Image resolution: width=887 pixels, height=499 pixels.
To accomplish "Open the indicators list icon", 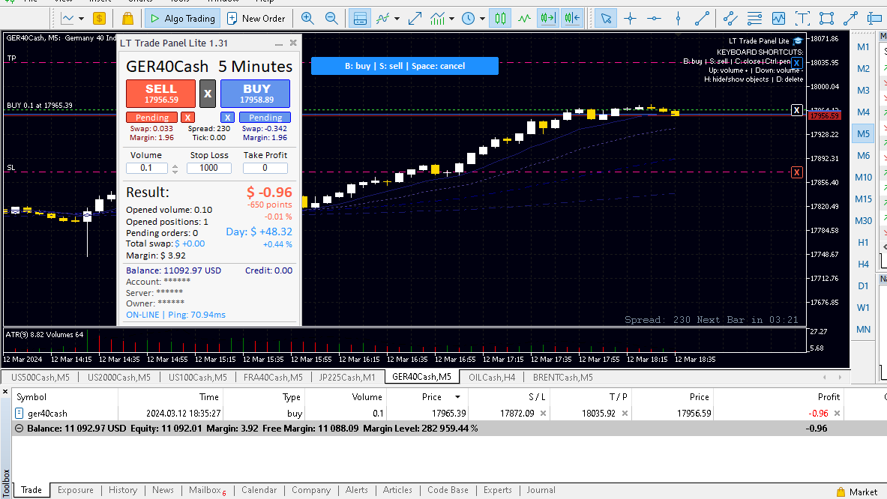I will tap(383, 19).
